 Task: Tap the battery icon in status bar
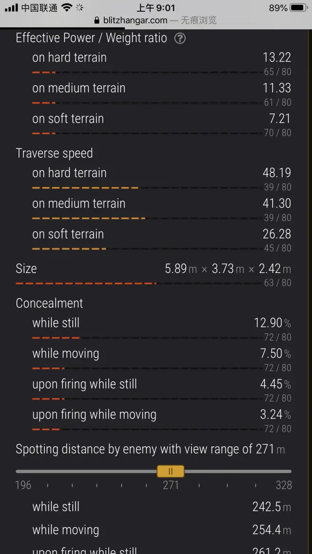click(x=298, y=8)
